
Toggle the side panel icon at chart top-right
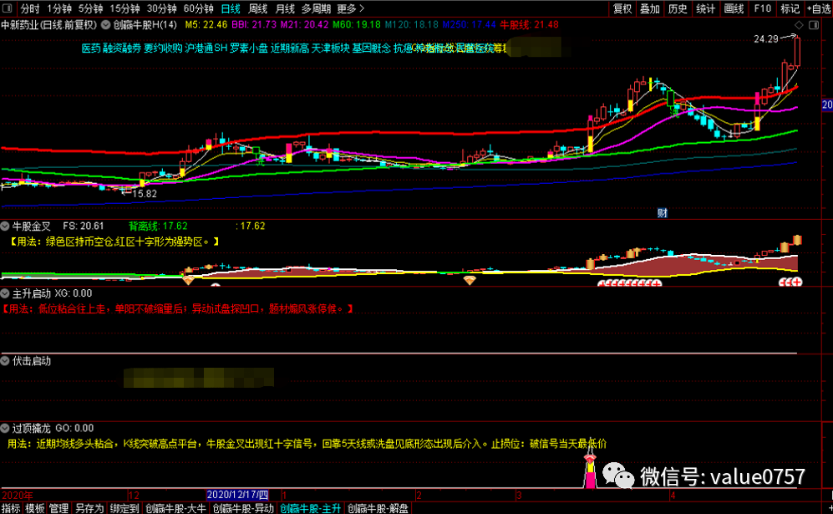tap(813, 25)
